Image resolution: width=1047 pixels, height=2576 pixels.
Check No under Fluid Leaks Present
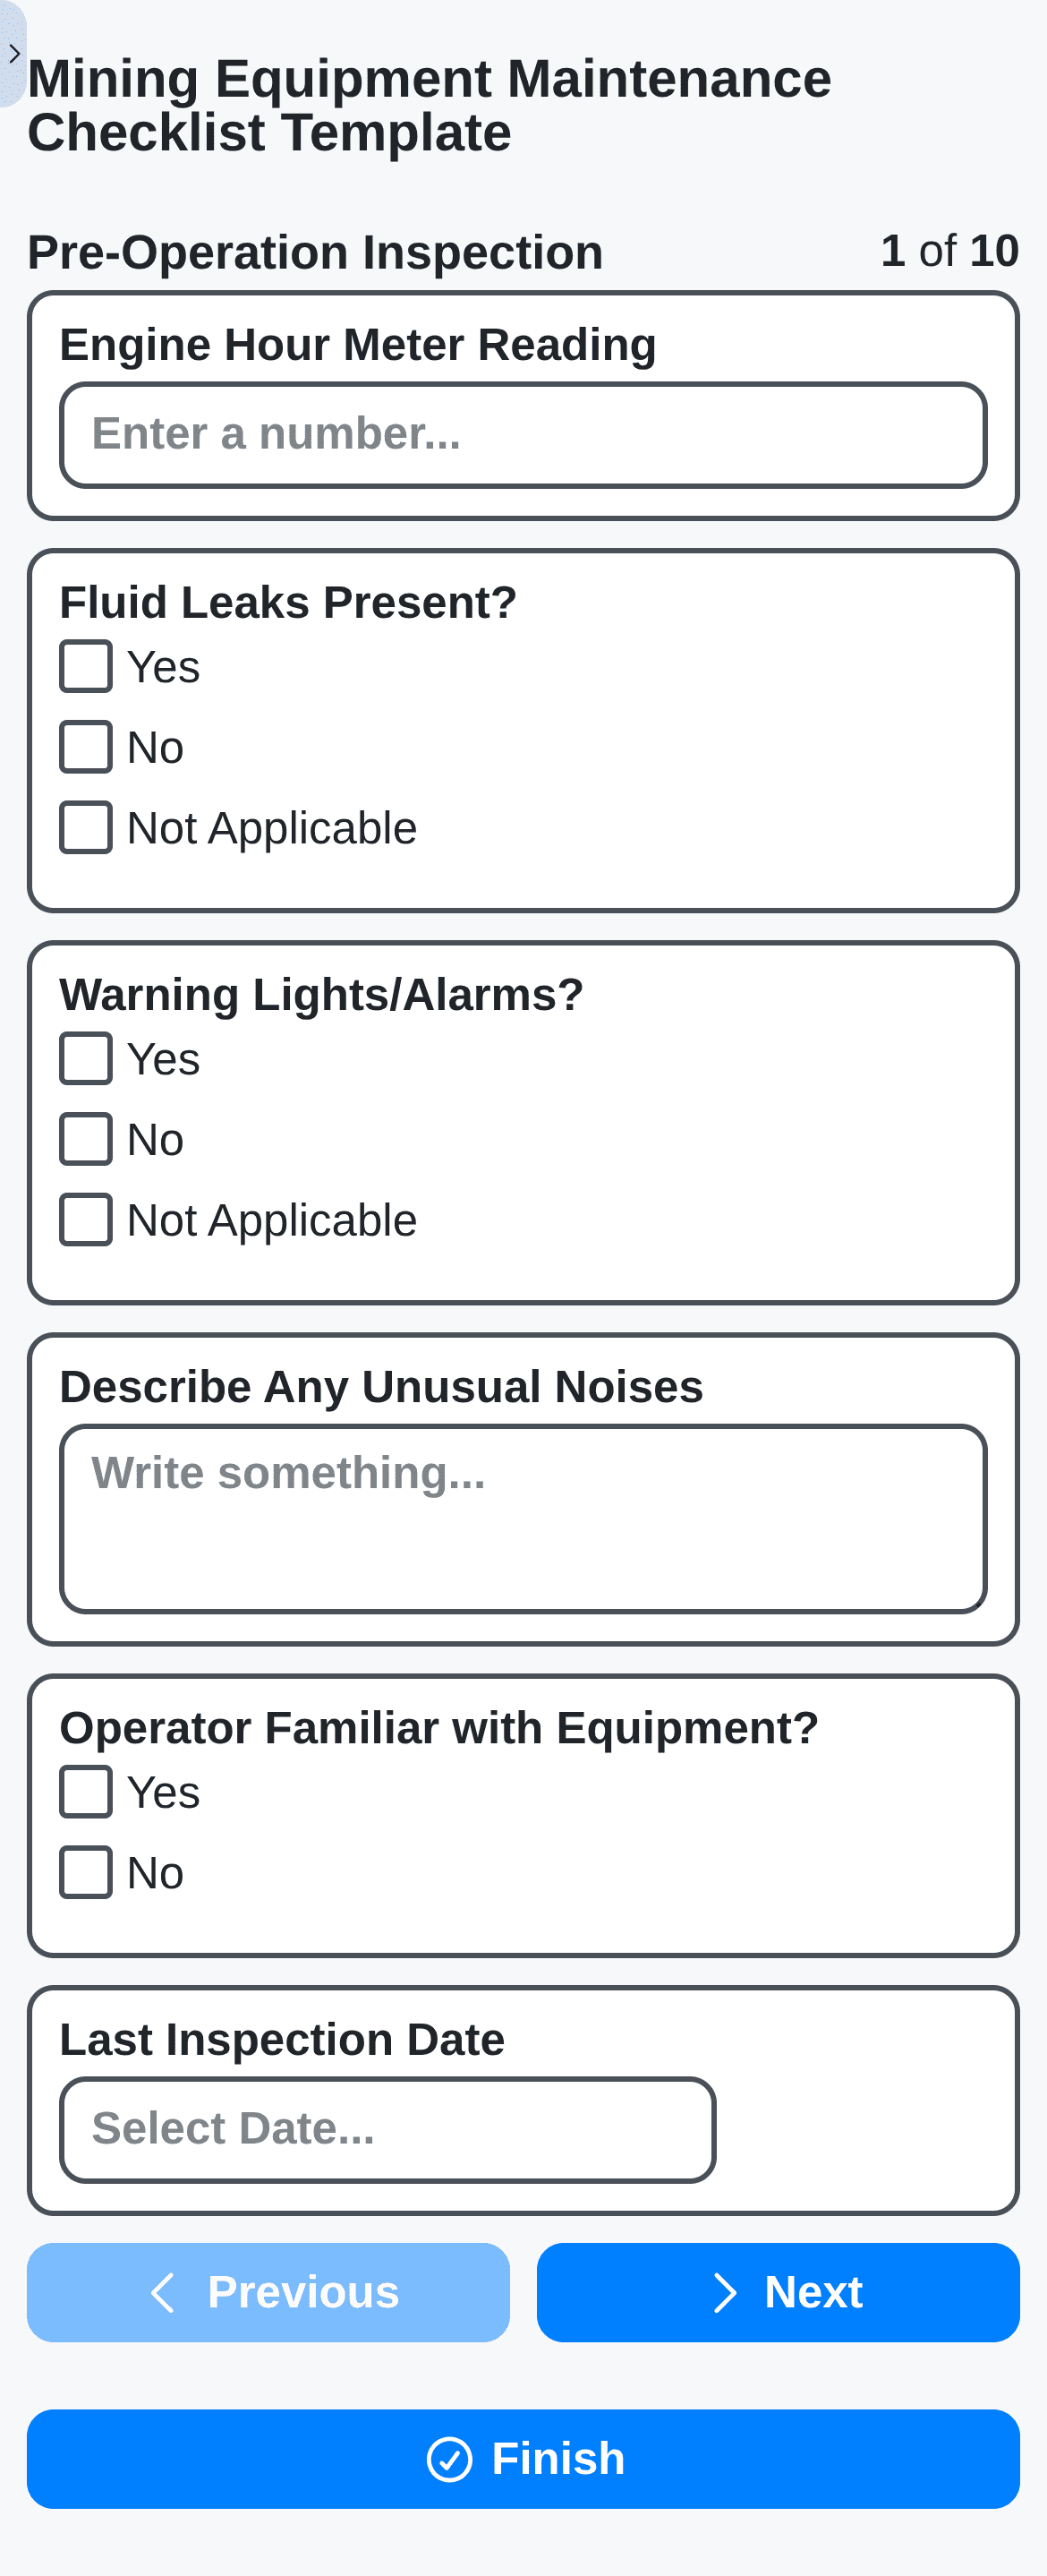coord(86,747)
